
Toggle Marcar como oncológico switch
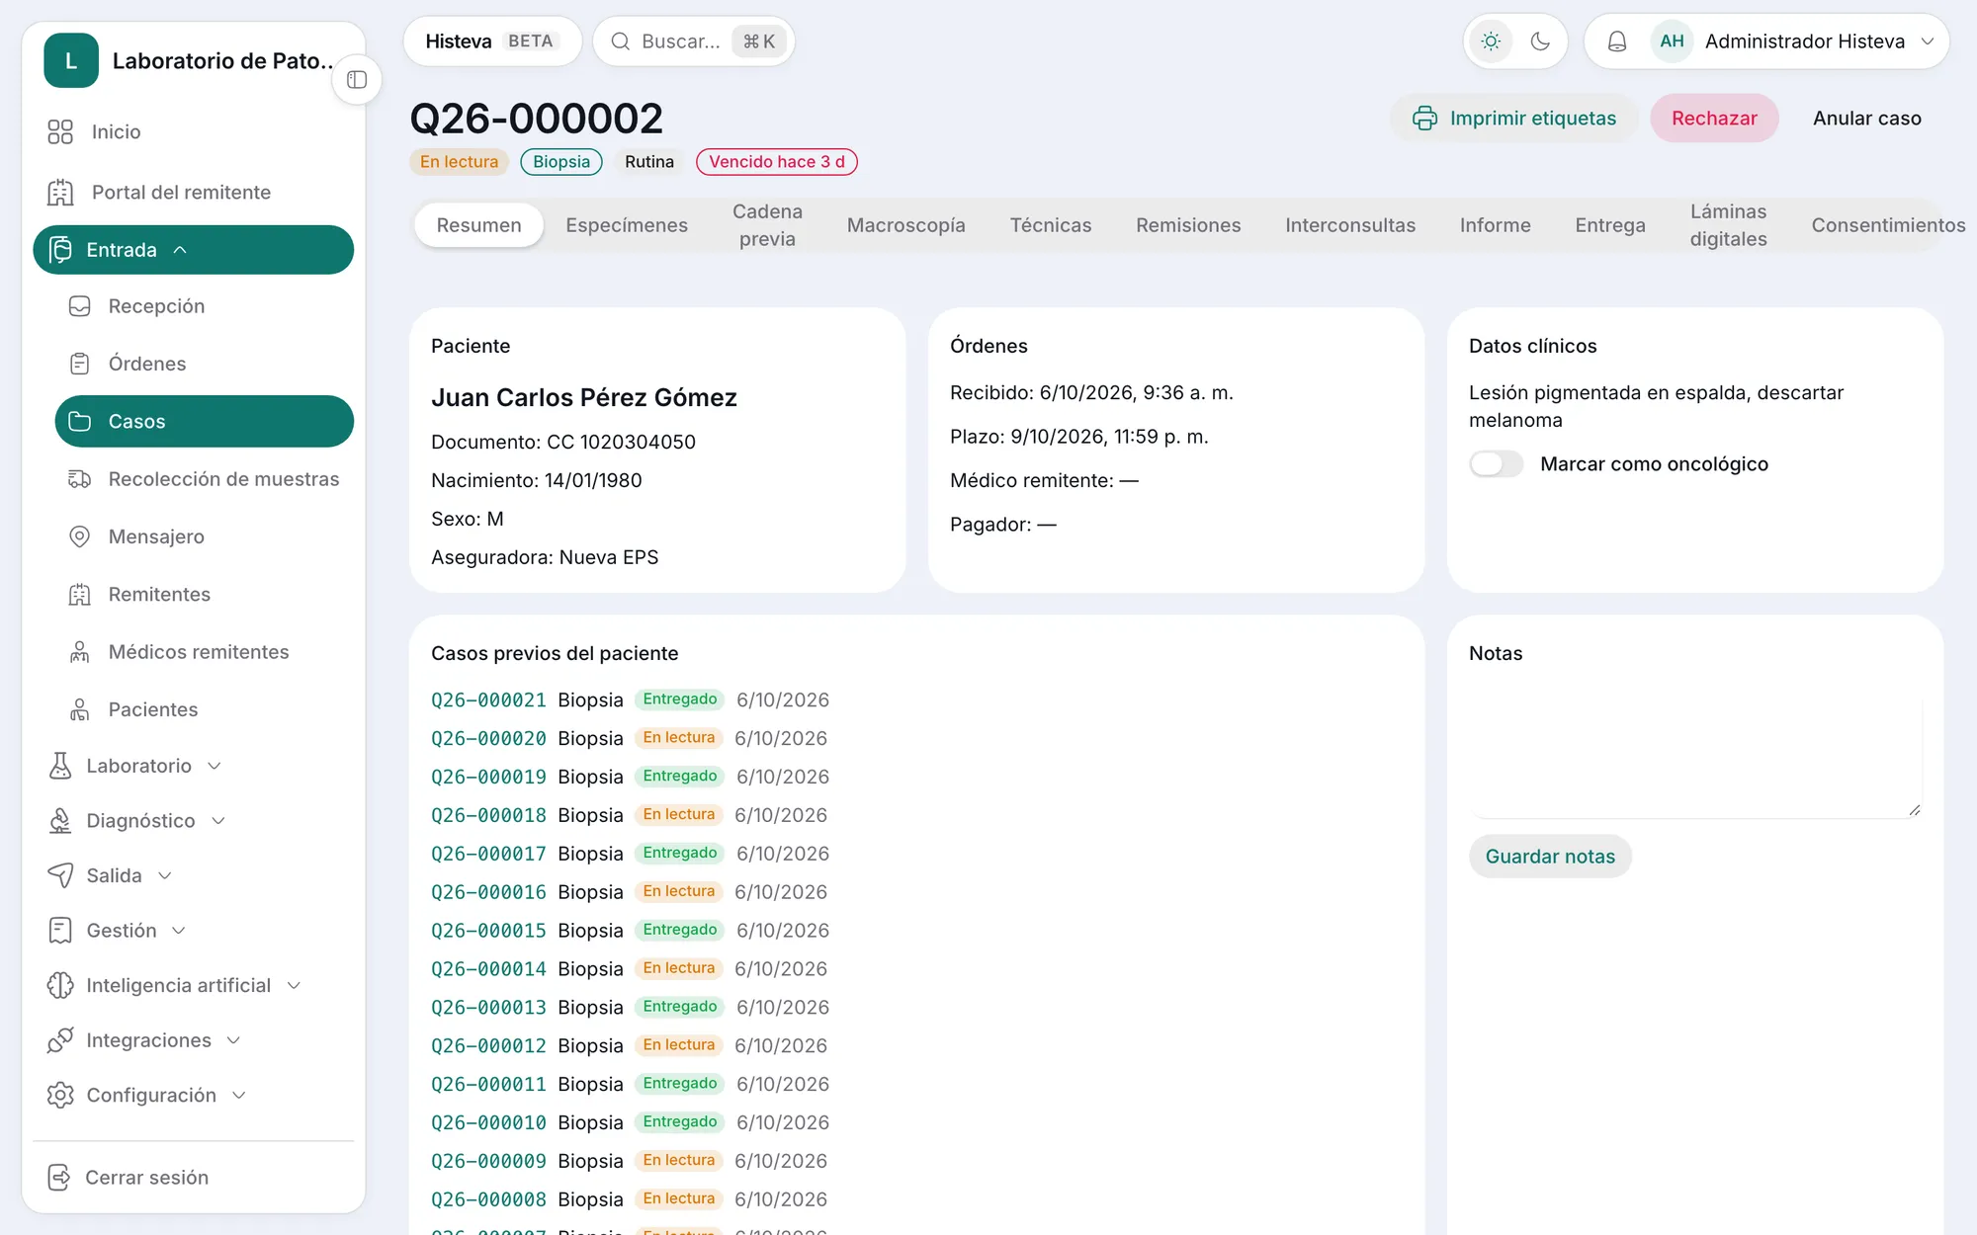pyautogui.click(x=1496, y=464)
